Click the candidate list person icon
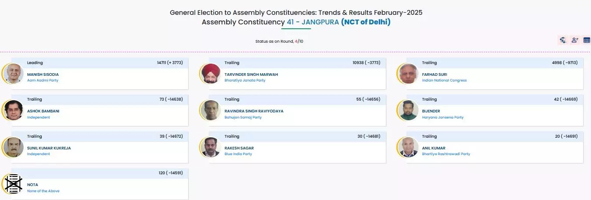 (575, 40)
